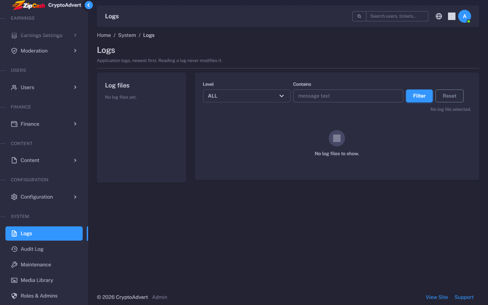This screenshot has width=488, height=305.
Task: Click the 'No log files yet.' text
Action: (121, 97)
